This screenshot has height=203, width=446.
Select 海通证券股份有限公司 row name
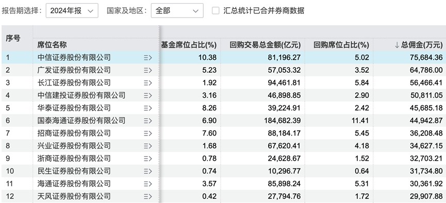74,183
